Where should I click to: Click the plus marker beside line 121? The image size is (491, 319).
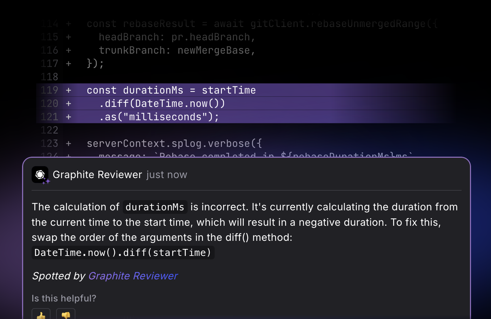(x=68, y=117)
